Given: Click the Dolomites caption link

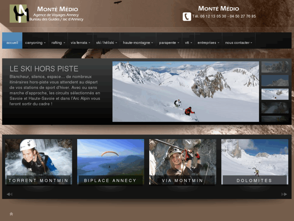Looking at the screenshot, I should point(254,180).
